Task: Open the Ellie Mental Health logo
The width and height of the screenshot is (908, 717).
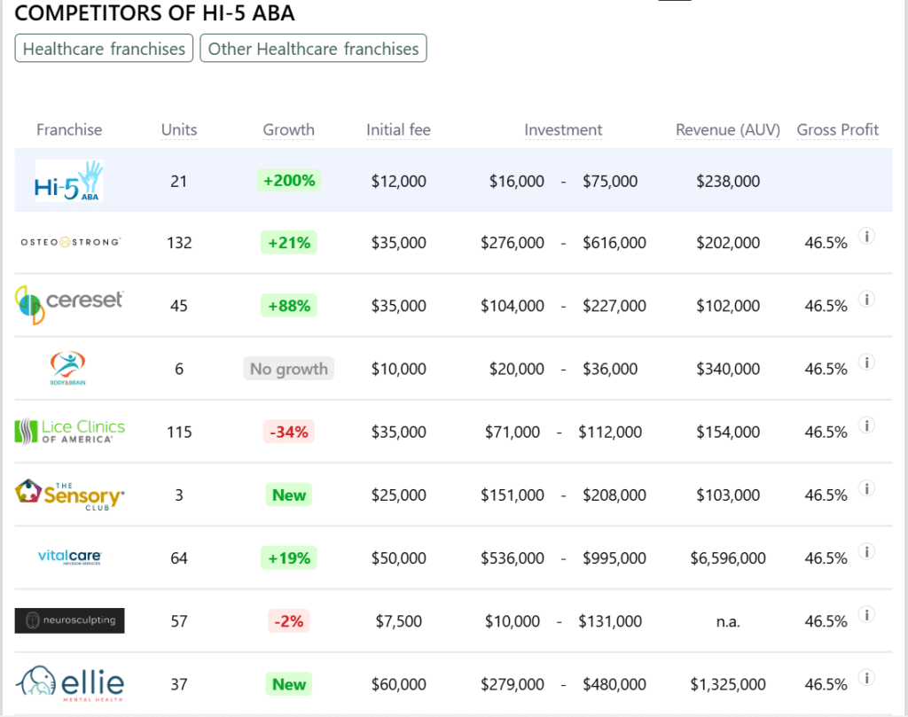Action: pyautogui.click(x=69, y=683)
